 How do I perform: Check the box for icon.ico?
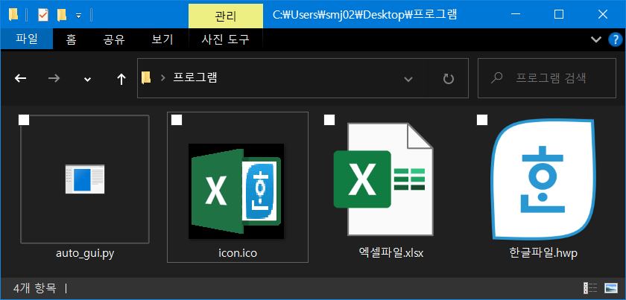177,120
